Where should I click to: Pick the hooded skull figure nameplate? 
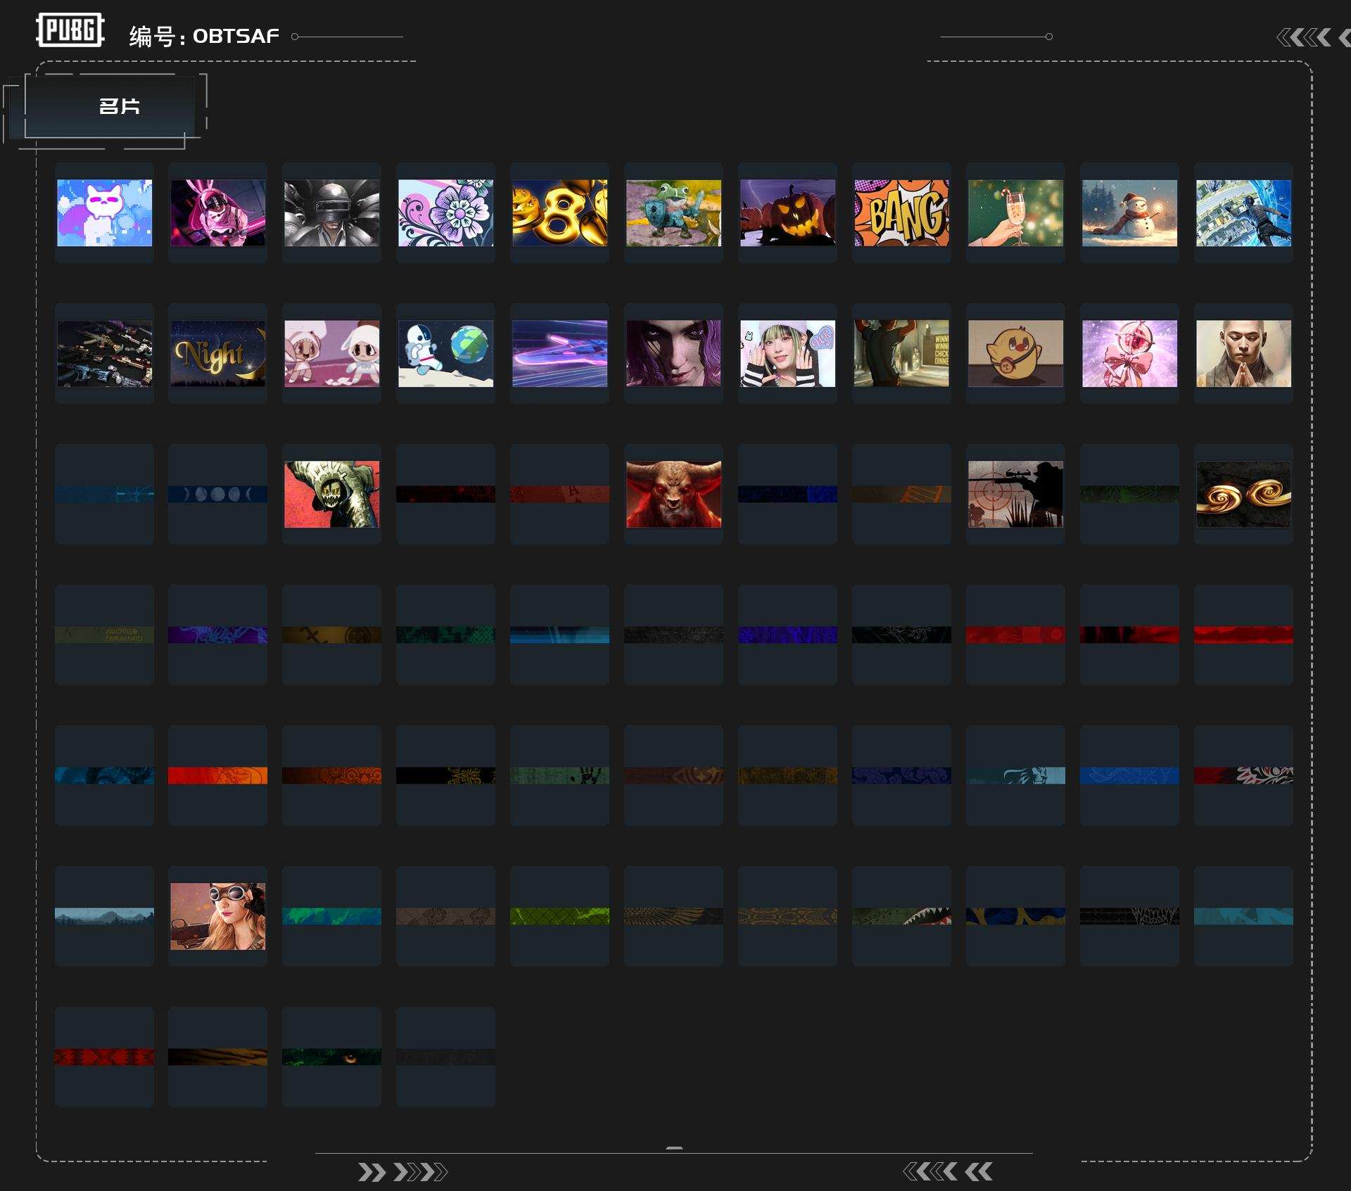tap(332, 495)
